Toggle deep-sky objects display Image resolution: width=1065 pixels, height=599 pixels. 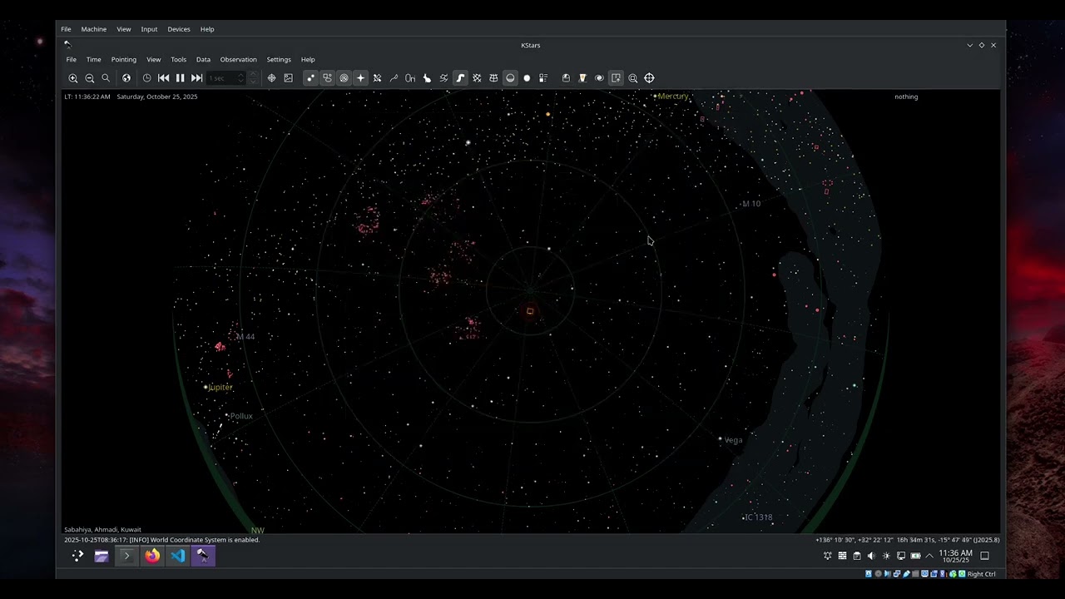tap(327, 78)
